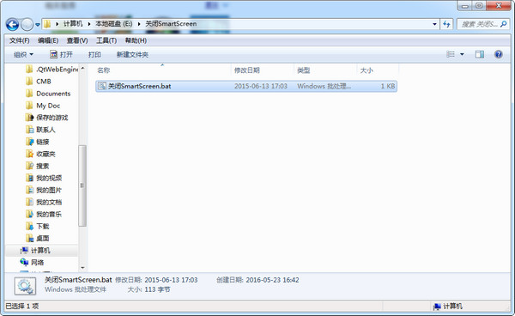
Task: Click the 1 KB size cell
Action: click(x=388, y=86)
